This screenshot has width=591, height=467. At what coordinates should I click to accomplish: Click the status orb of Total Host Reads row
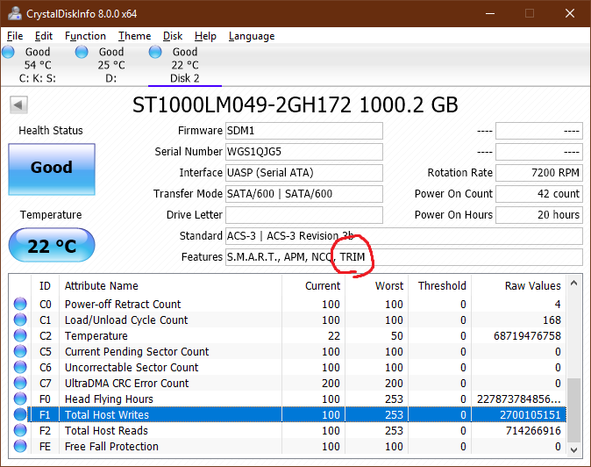coord(20,430)
